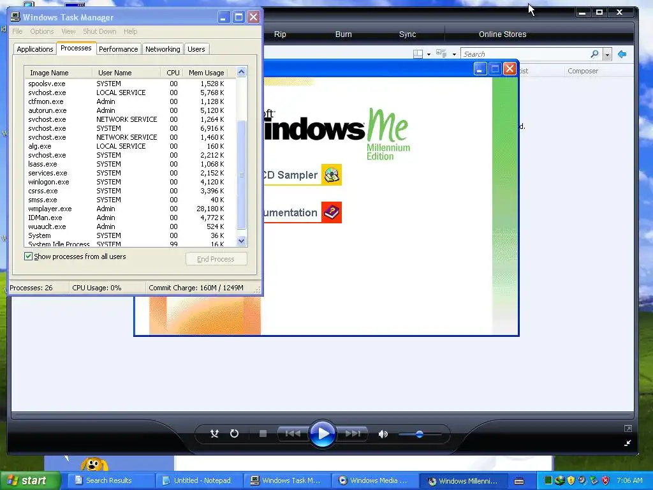Switch to the Performance tab
Screen dimensions: 653x490
coord(118,49)
